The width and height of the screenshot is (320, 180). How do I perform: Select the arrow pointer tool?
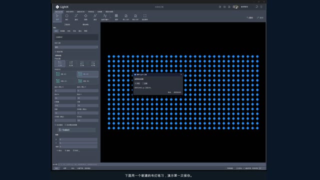click(x=57, y=17)
